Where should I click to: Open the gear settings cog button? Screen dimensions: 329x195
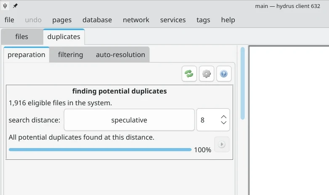pyautogui.click(x=206, y=74)
